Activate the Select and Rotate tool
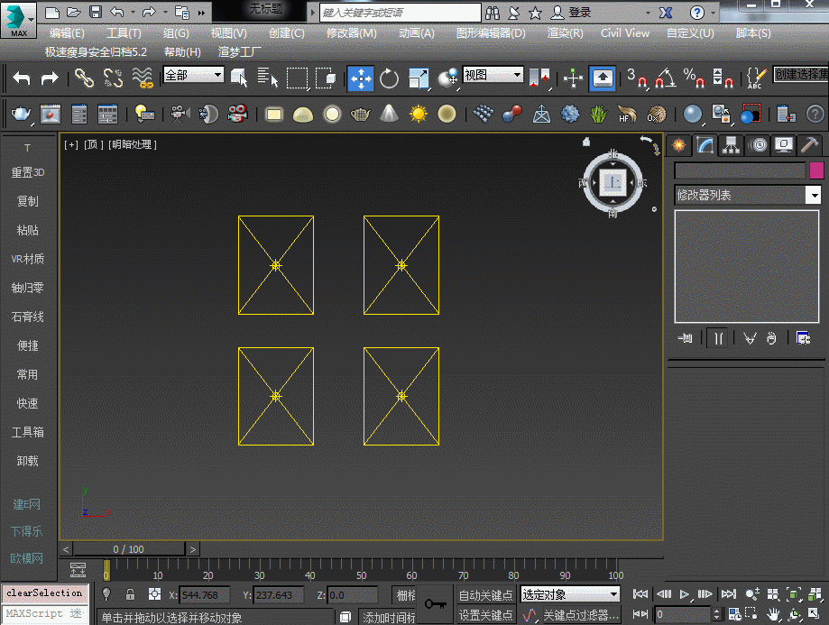The image size is (829, 625). pyautogui.click(x=390, y=78)
